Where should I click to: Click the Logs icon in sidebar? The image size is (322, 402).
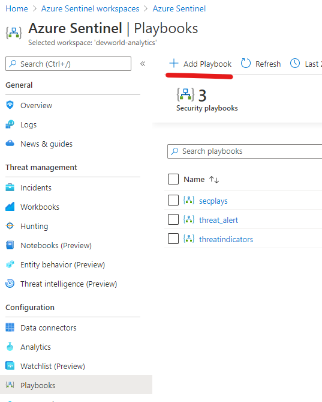(x=10, y=124)
